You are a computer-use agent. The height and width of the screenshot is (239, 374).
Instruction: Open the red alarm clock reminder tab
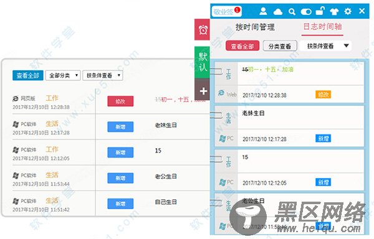click(x=203, y=30)
